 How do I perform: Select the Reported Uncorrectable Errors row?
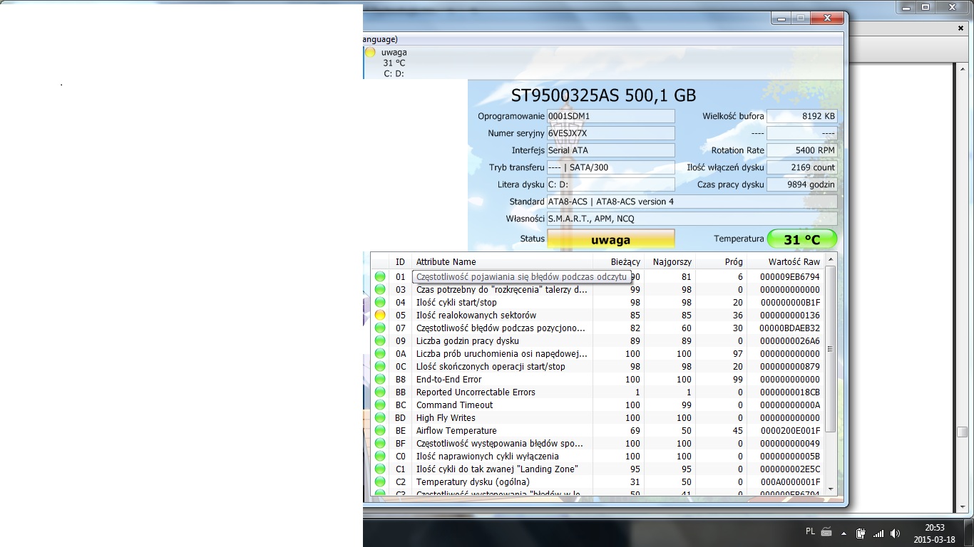pyautogui.click(x=598, y=392)
